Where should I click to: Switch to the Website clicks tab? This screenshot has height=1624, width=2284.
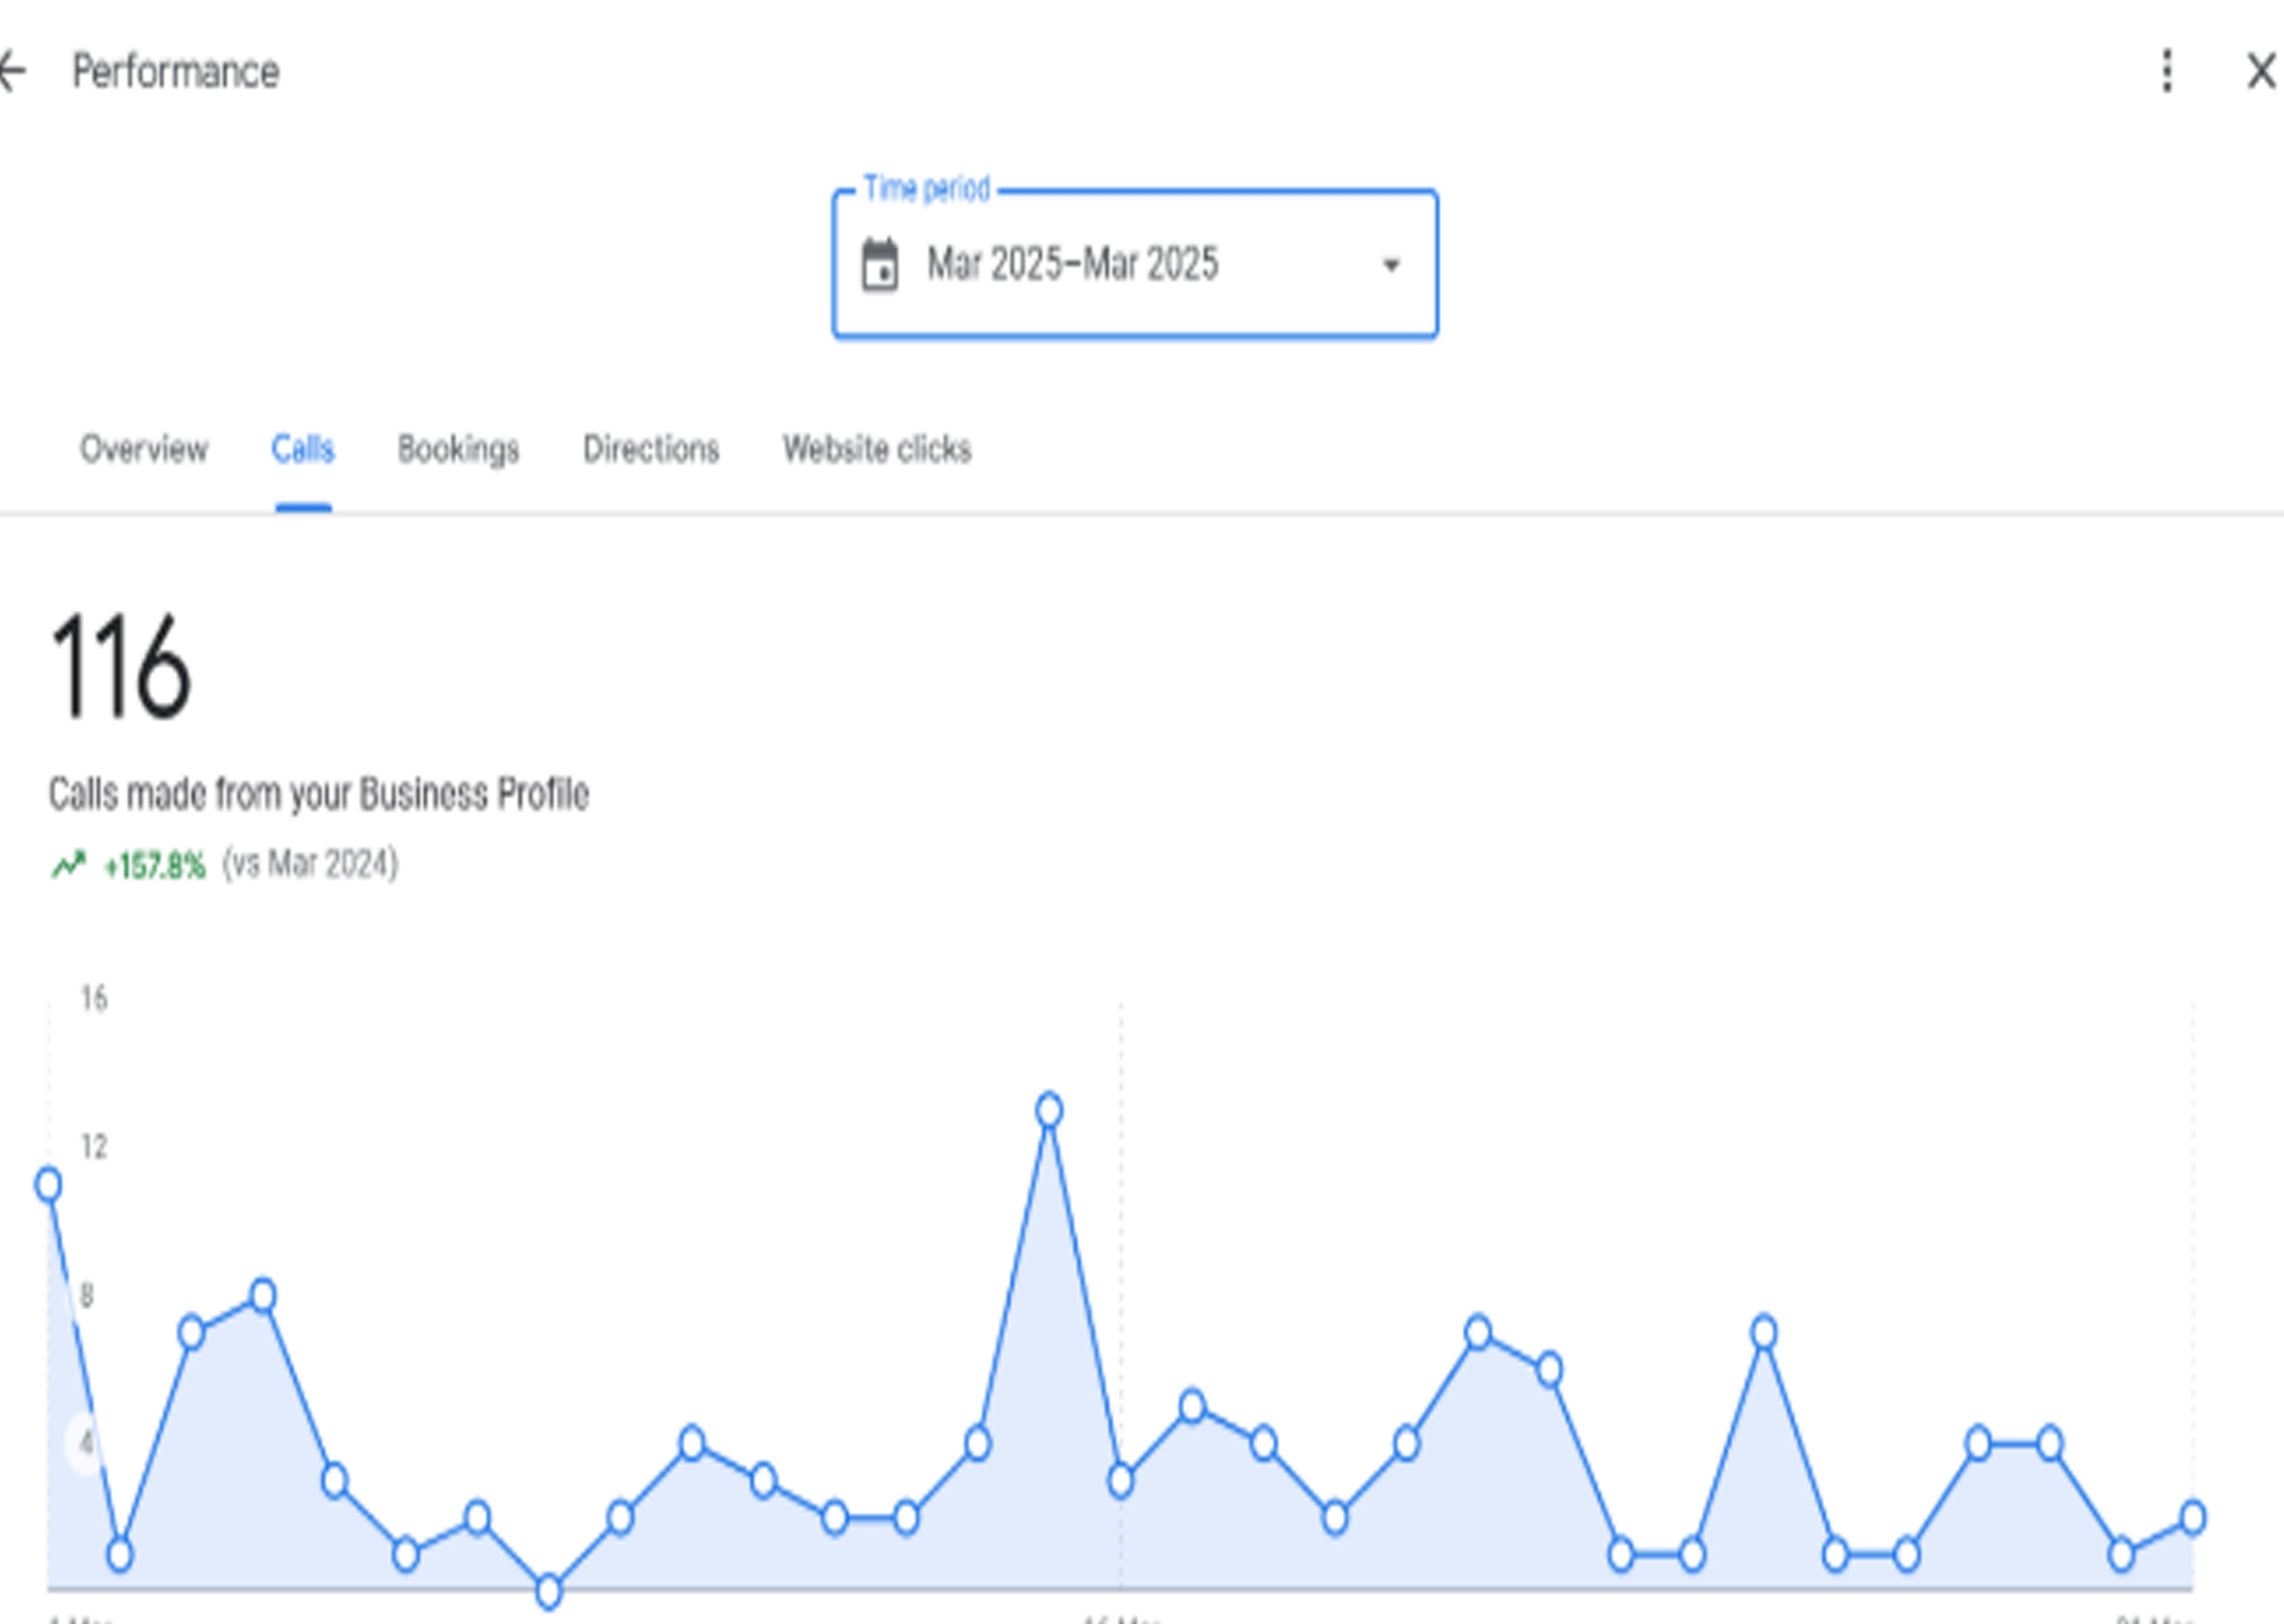pos(877,449)
